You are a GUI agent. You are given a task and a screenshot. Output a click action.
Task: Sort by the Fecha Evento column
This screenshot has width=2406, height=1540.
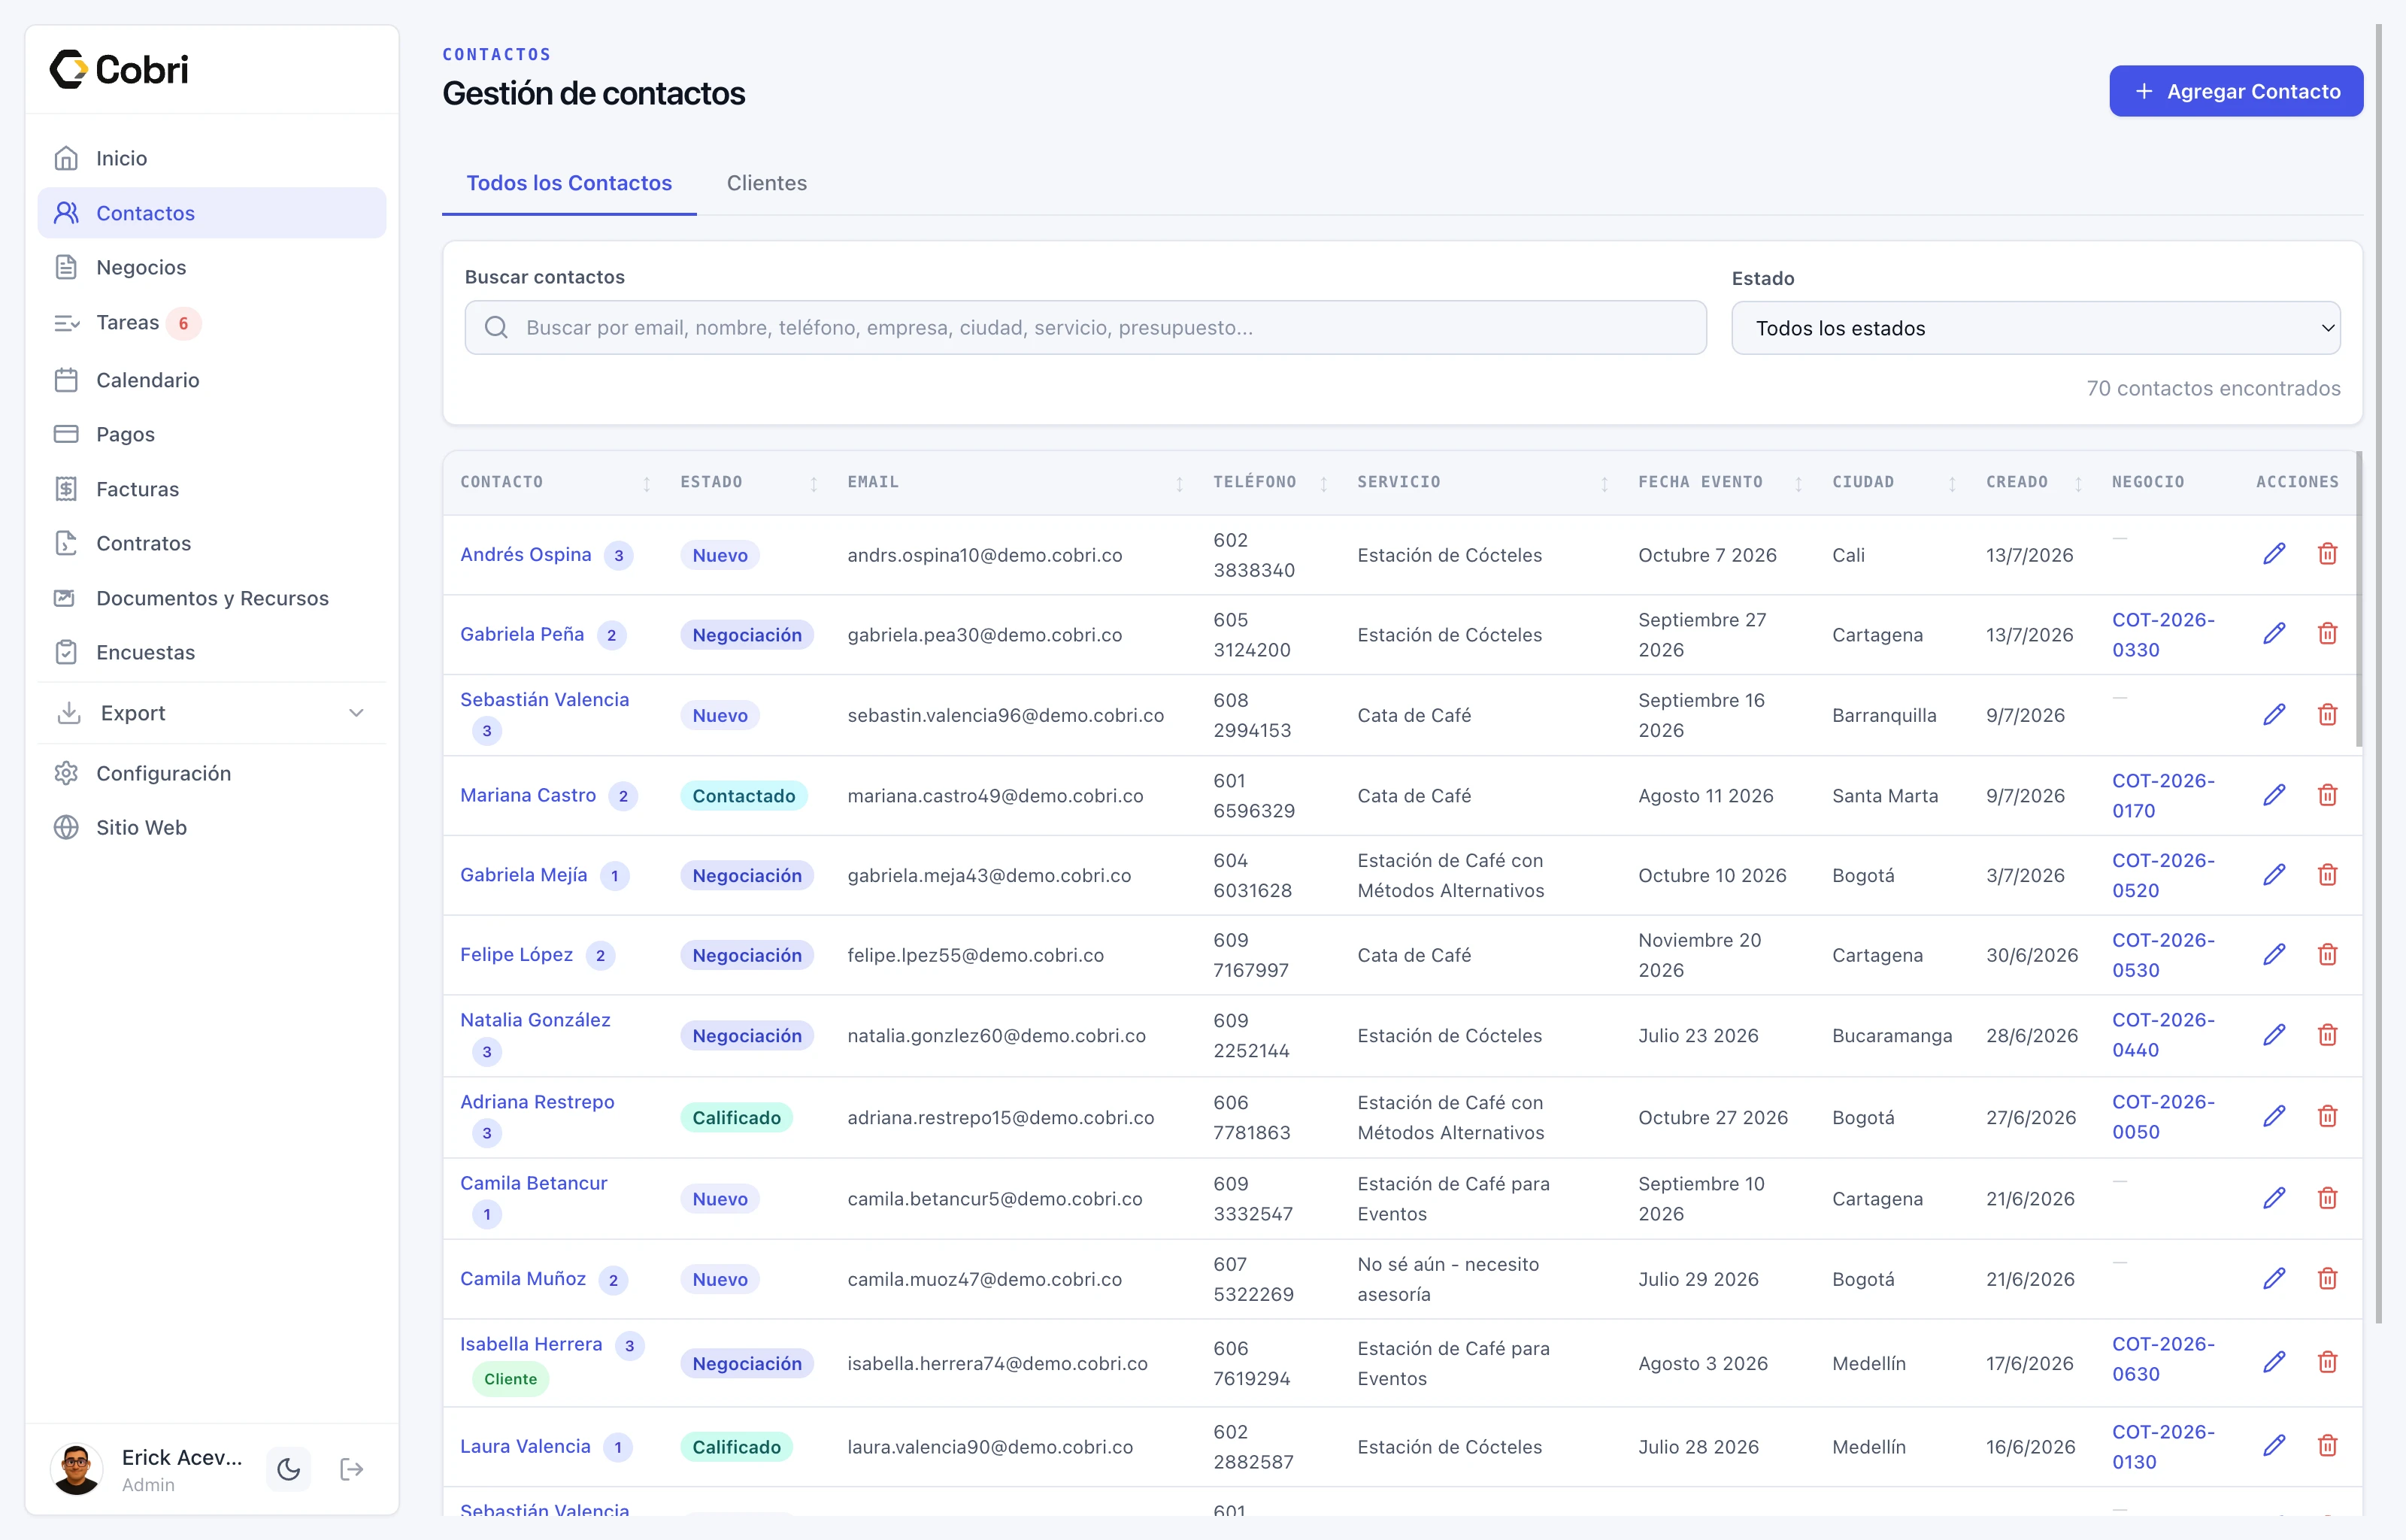(1798, 483)
